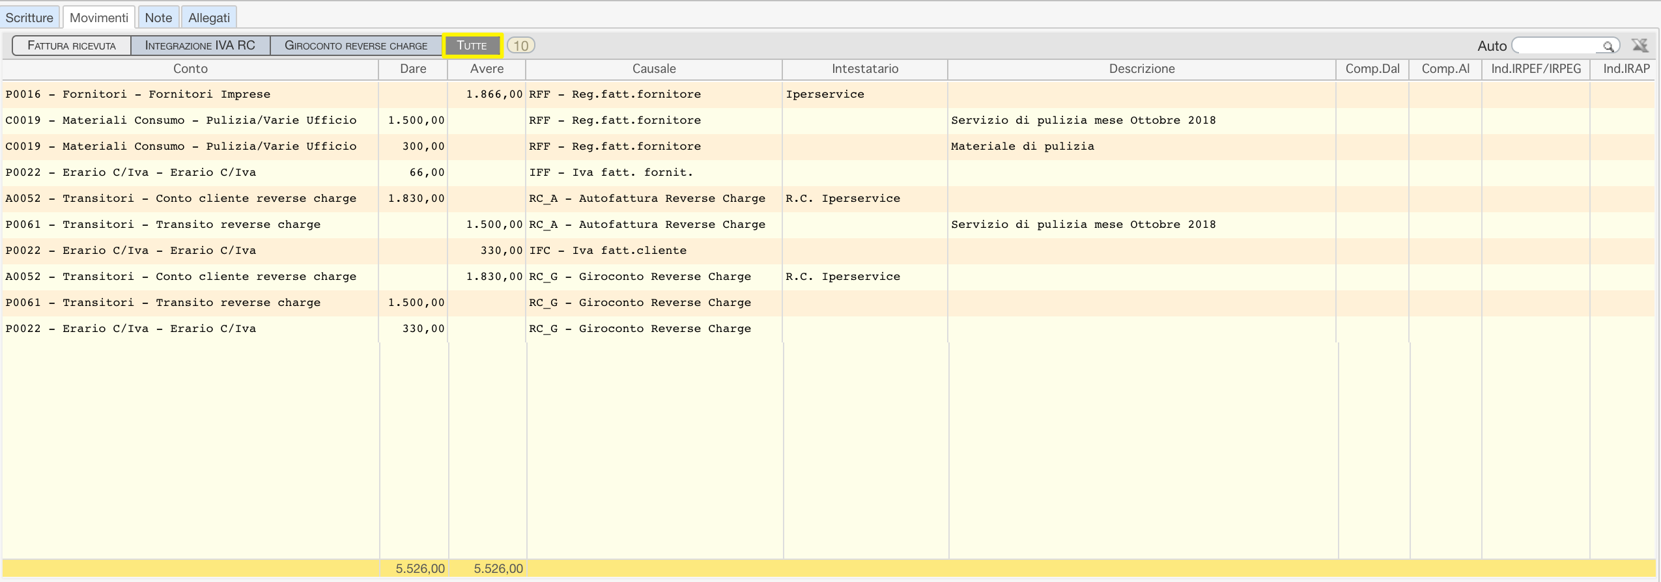
Task: Click Servizio di pulizia description in the P0061 row
Action: [1083, 225]
